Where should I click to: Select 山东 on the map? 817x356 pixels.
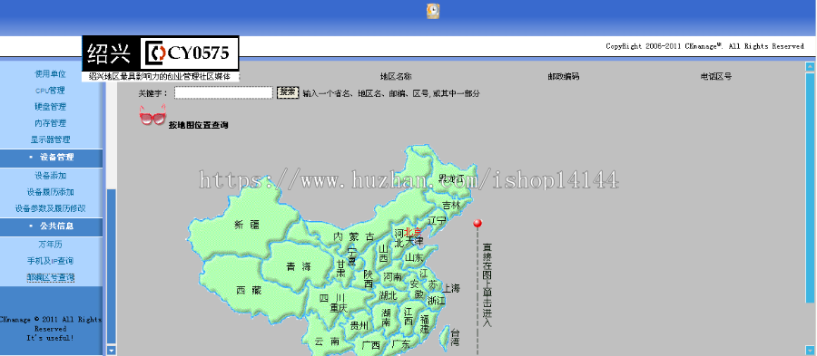[415, 257]
